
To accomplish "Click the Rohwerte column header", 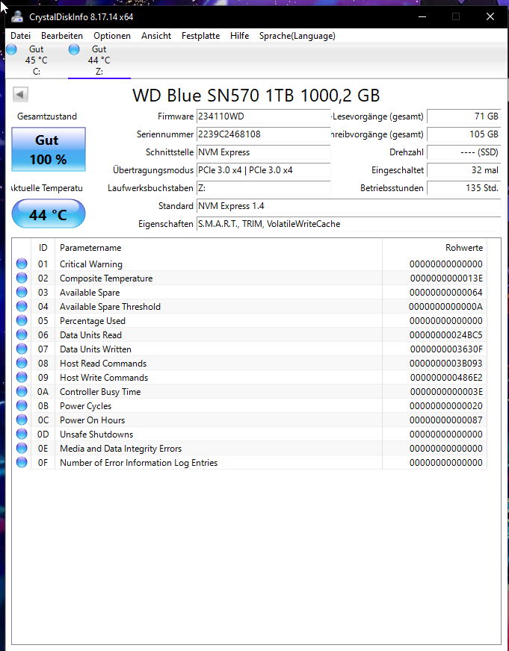I will [x=434, y=247].
